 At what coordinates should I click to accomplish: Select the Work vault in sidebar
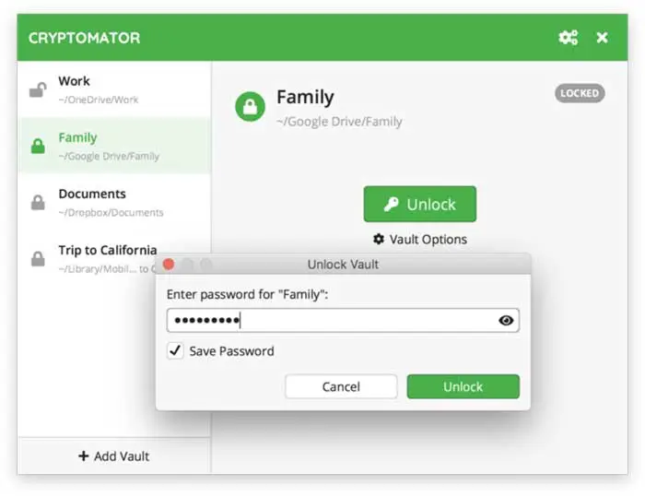(111, 89)
